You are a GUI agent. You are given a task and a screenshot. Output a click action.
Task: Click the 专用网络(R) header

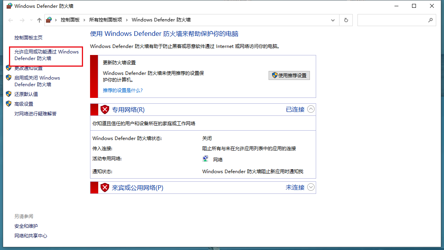[x=128, y=110]
